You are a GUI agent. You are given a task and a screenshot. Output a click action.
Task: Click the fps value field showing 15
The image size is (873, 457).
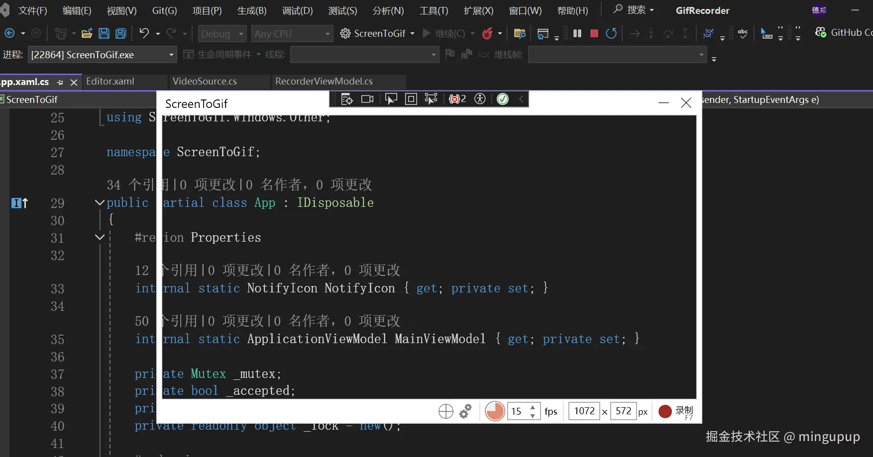click(518, 411)
